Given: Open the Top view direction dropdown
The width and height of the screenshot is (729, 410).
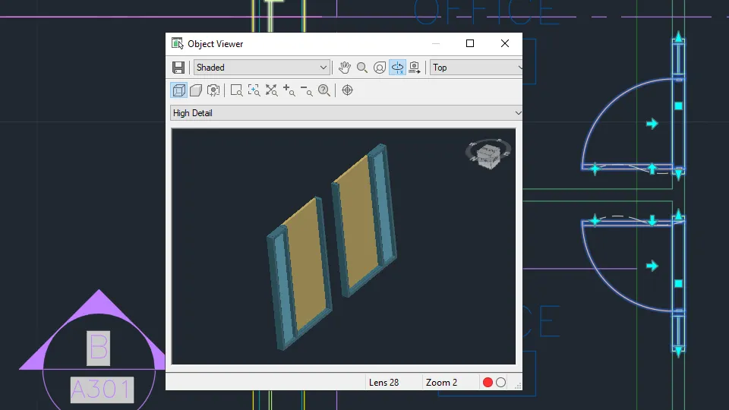Looking at the screenshot, I should tap(476, 68).
